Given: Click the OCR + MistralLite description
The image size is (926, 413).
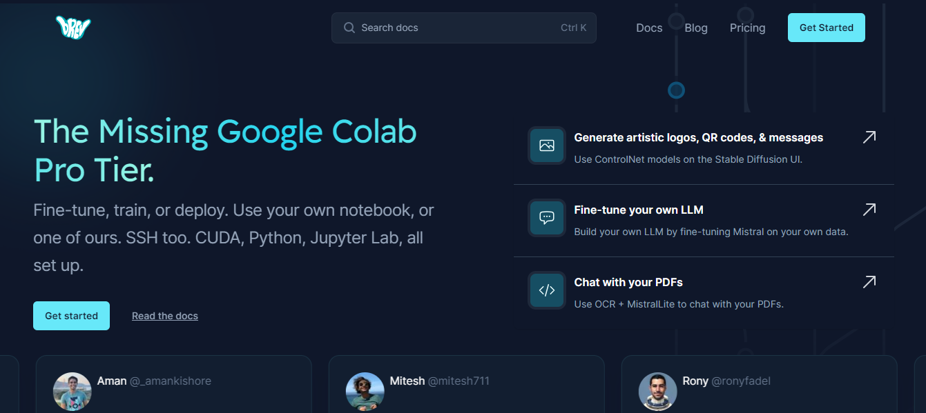Looking at the screenshot, I should coord(679,304).
